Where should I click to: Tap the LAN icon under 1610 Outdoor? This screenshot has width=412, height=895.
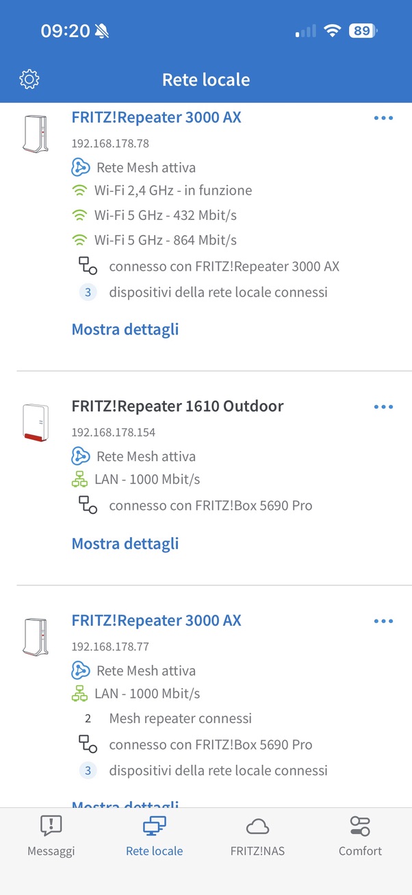[x=80, y=480]
